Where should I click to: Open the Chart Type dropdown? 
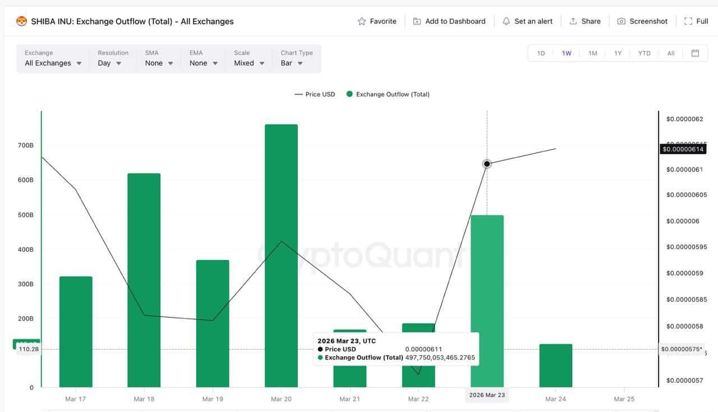pyautogui.click(x=292, y=63)
